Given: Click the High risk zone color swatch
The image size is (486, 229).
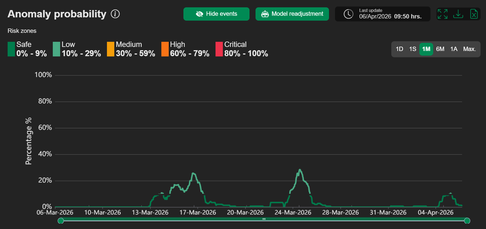Looking at the screenshot, I should point(165,49).
